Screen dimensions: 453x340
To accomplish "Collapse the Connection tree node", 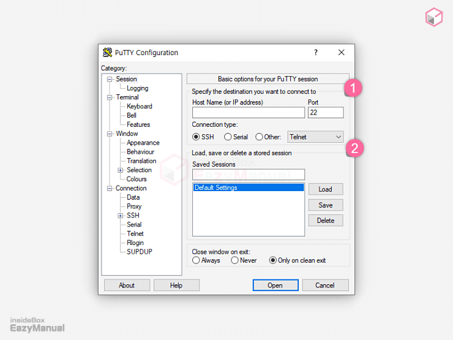I will [110, 189].
